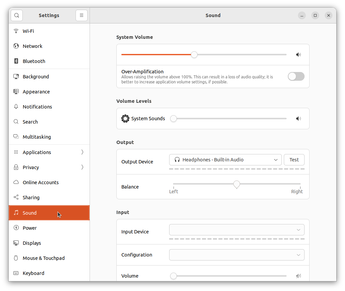The width and height of the screenshot is (345, 291).
Task: Click the Input Device level meter bar
Action: (x=237, y=239)
